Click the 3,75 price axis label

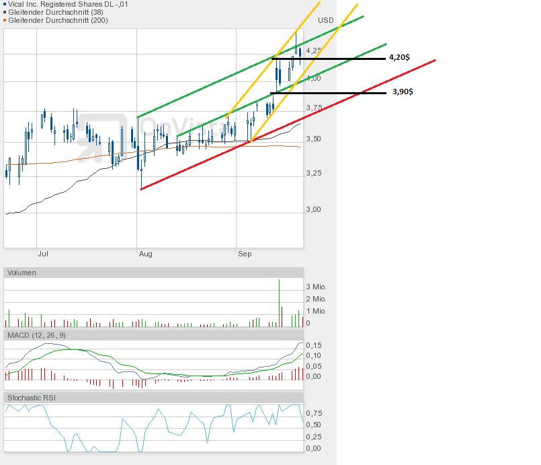[314, 108]
